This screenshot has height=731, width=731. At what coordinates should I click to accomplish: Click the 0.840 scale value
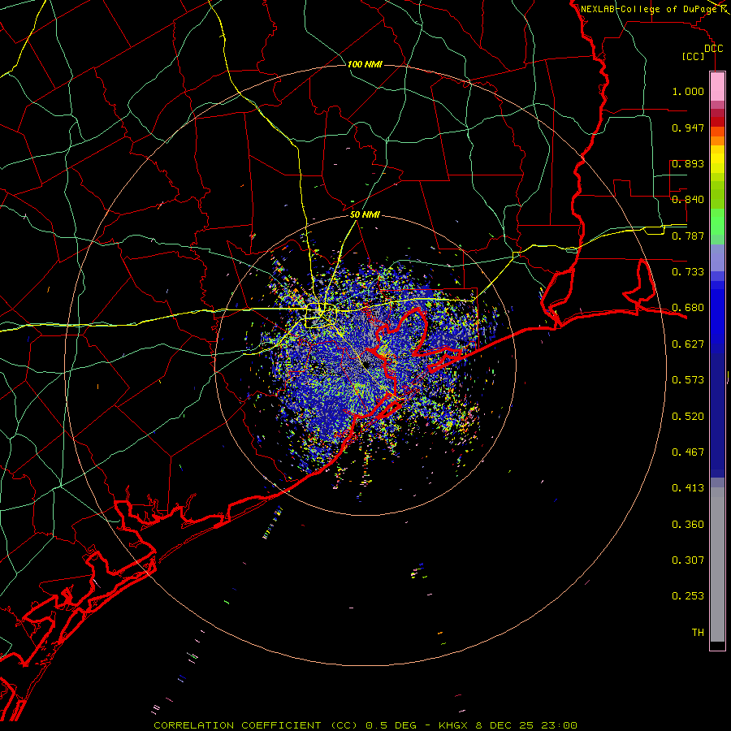click(688, 200)
